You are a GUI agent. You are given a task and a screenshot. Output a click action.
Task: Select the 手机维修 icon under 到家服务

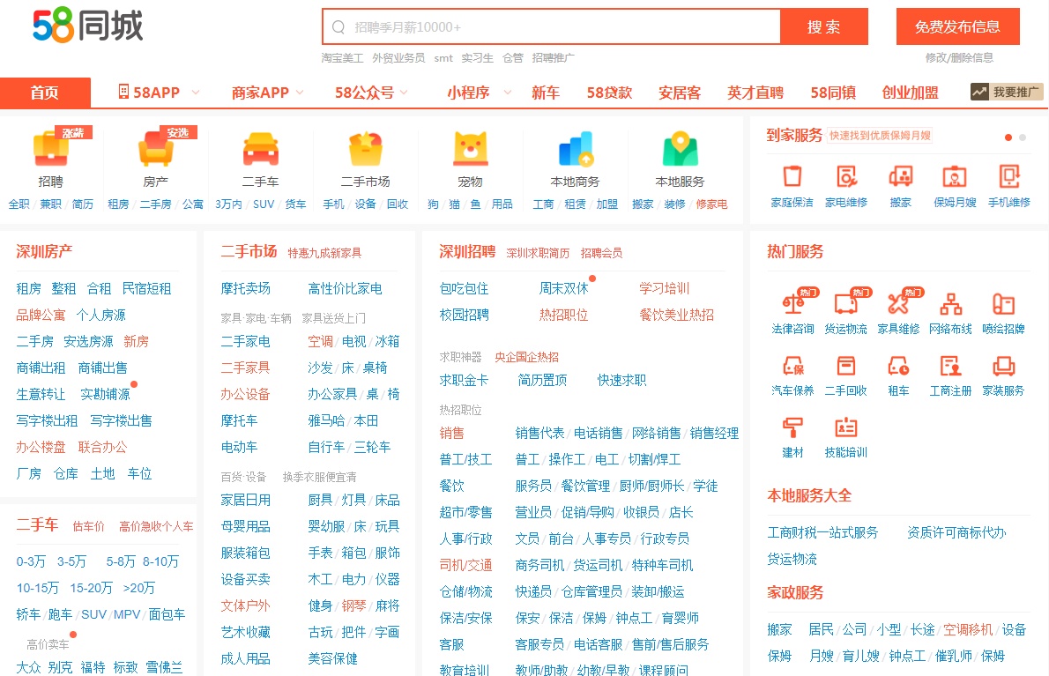pyautogui.click(x=1008, y=176)
